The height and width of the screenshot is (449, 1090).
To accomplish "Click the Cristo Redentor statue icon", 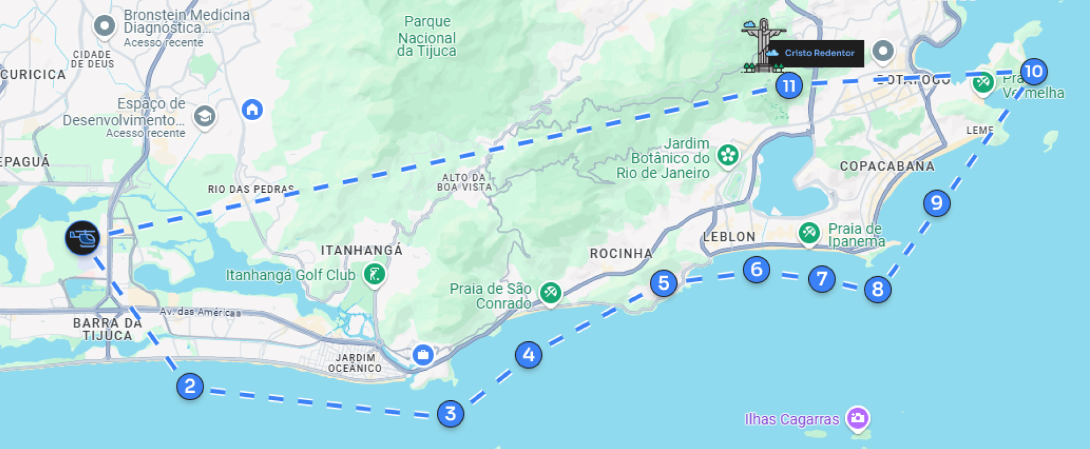I will 762,45.
